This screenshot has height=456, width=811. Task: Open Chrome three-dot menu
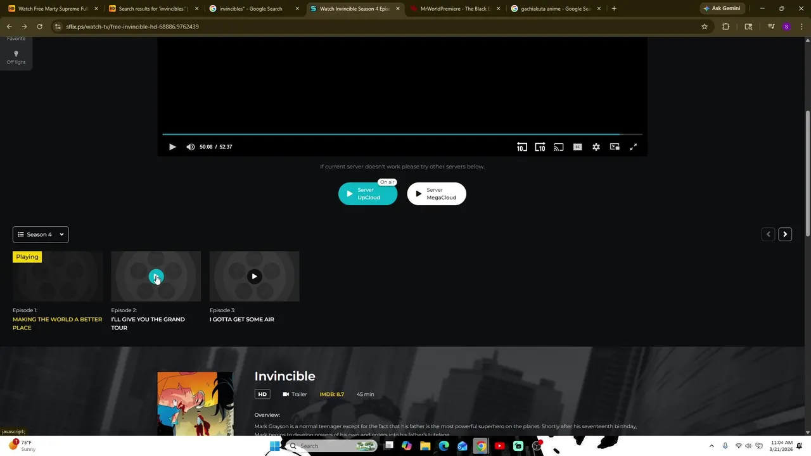tap(801, 27)
